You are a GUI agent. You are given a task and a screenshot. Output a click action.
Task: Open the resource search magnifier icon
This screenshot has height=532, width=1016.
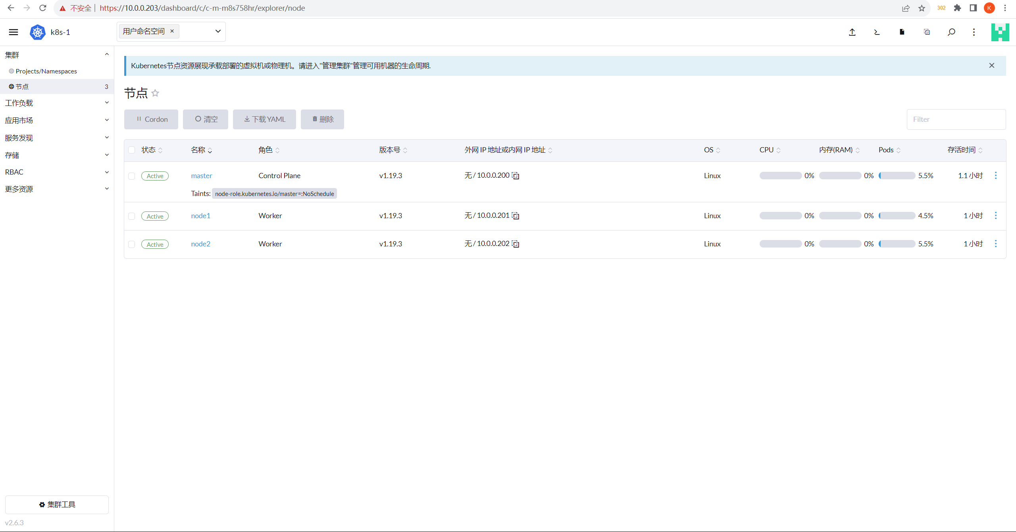tap(951, 32)
